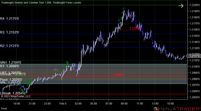Click the 1.2070'0 price axis label

point(194,85)
